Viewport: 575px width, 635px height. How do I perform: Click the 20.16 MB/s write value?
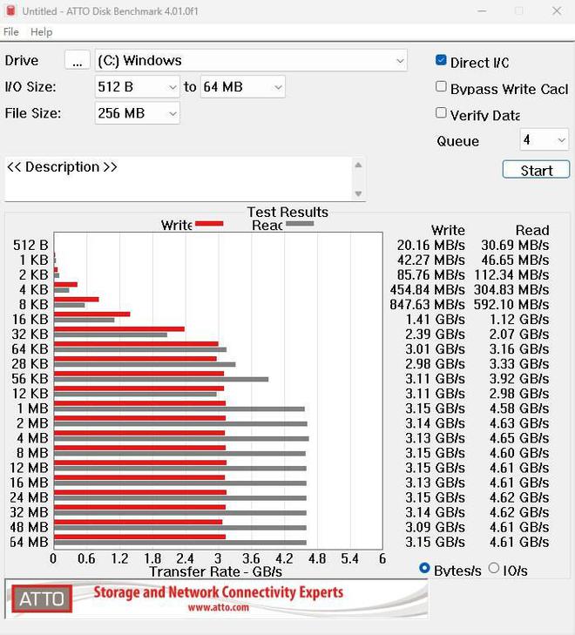click(x=431, y=246)
